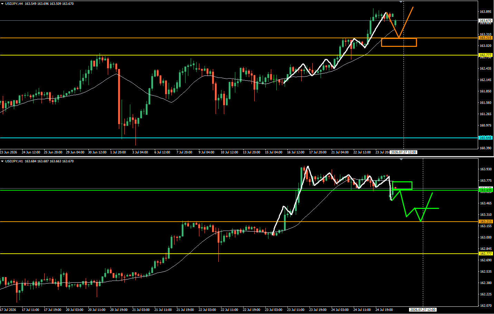The width and height of the screenshot is (494, 314).
Task: Open the USDJPY,H4 chart dropdown arrow
Action: (2, 3)
